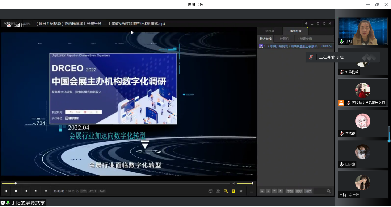Mute audio using the speaker icon

point(234,184)
